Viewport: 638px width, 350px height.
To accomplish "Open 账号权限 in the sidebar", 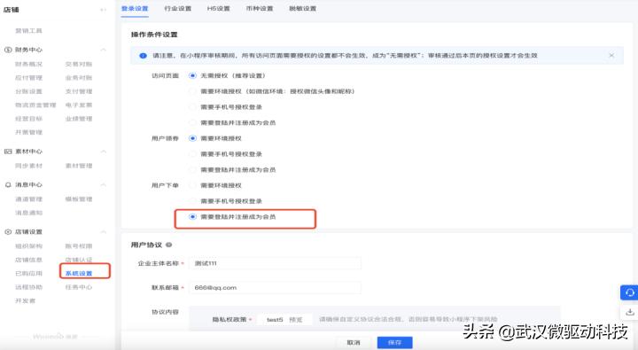I will tap(79, 246).
